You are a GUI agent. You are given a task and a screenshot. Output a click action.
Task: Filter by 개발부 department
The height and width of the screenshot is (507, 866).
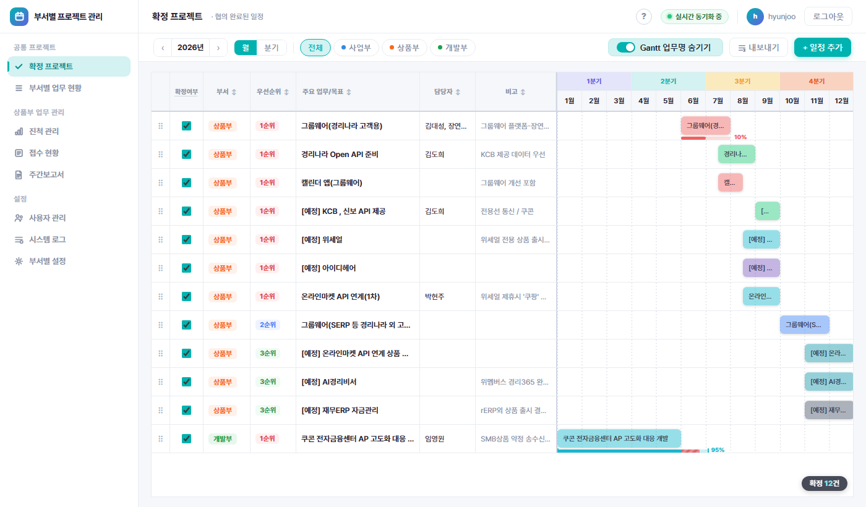pos(452,48)
